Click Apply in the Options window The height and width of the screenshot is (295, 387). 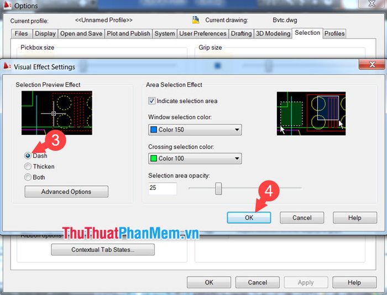click(x=306, y=282)
